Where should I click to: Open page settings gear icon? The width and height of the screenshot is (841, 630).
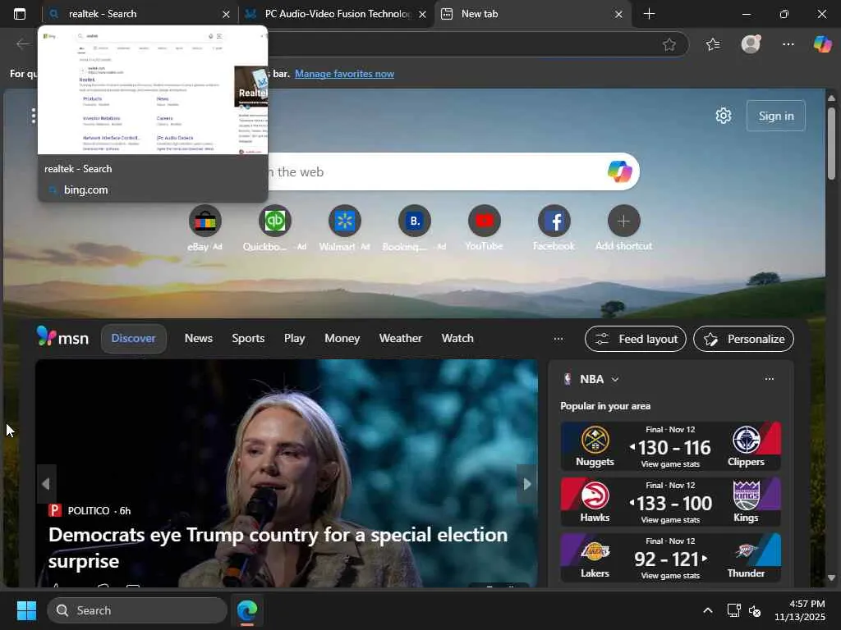point(723,116)
